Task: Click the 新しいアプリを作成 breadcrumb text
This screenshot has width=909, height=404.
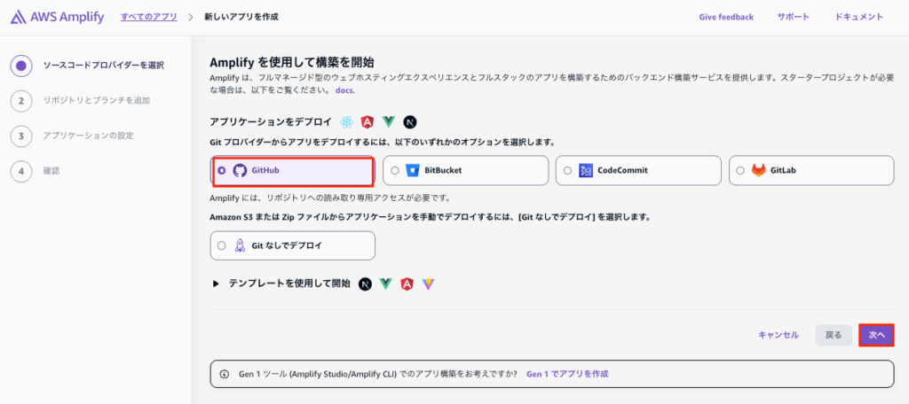Action: click(241, 17)
